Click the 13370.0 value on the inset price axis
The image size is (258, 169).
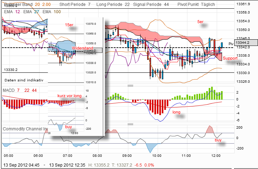point(91,24)
